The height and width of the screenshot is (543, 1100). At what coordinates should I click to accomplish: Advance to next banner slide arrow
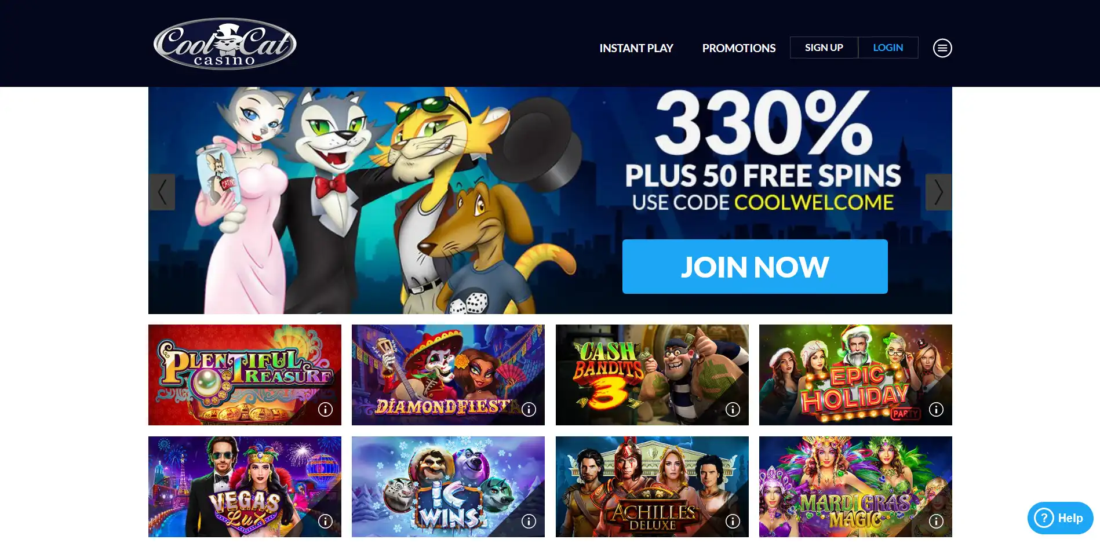click(938, 192)
